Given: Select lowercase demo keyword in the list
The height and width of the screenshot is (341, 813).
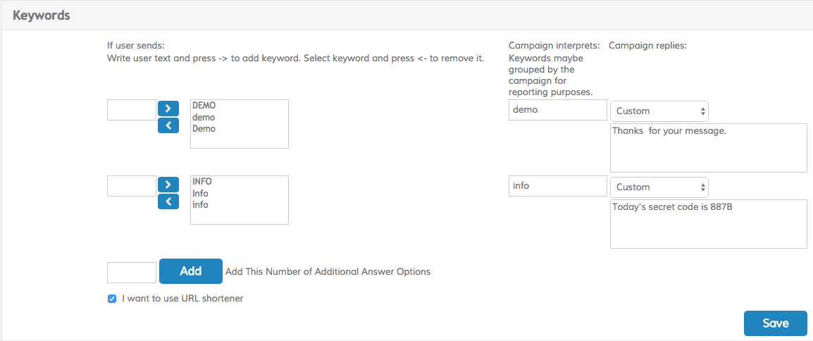Looking at the screenshot, I should click(x=204, y=118).
